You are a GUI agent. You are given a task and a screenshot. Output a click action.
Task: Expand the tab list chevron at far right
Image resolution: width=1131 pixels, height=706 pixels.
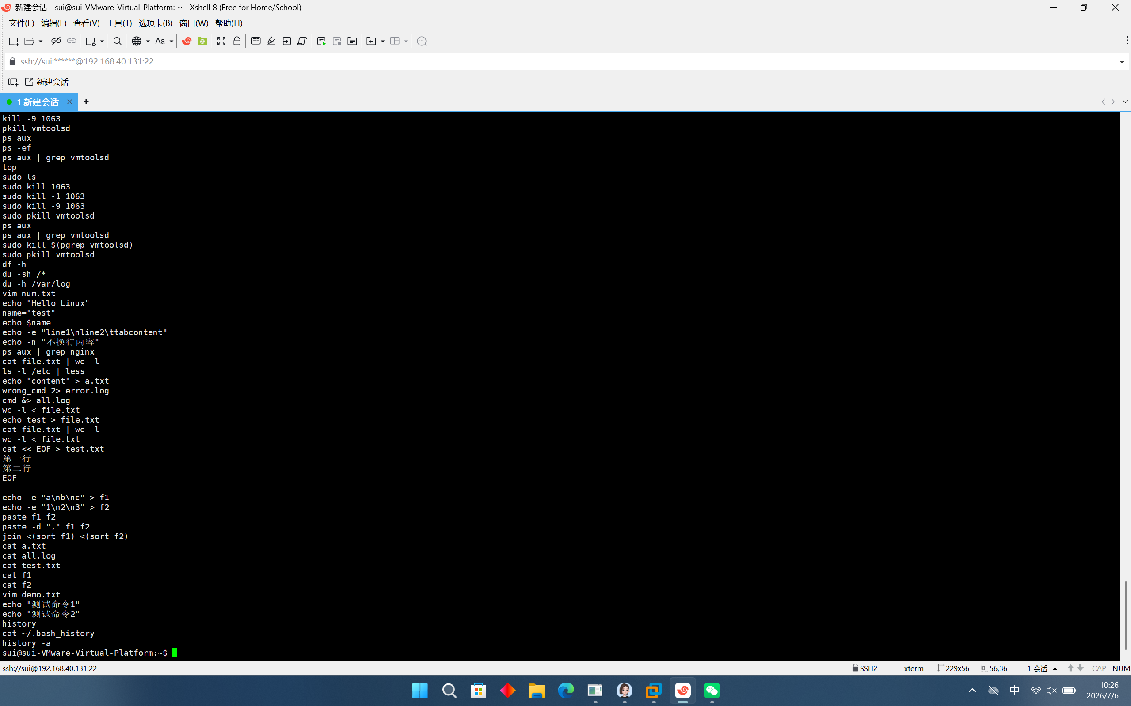(1125, 102)
